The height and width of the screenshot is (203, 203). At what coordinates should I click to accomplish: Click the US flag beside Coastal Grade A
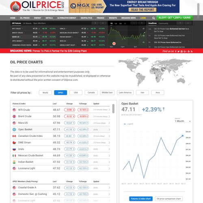coord(14,188)
